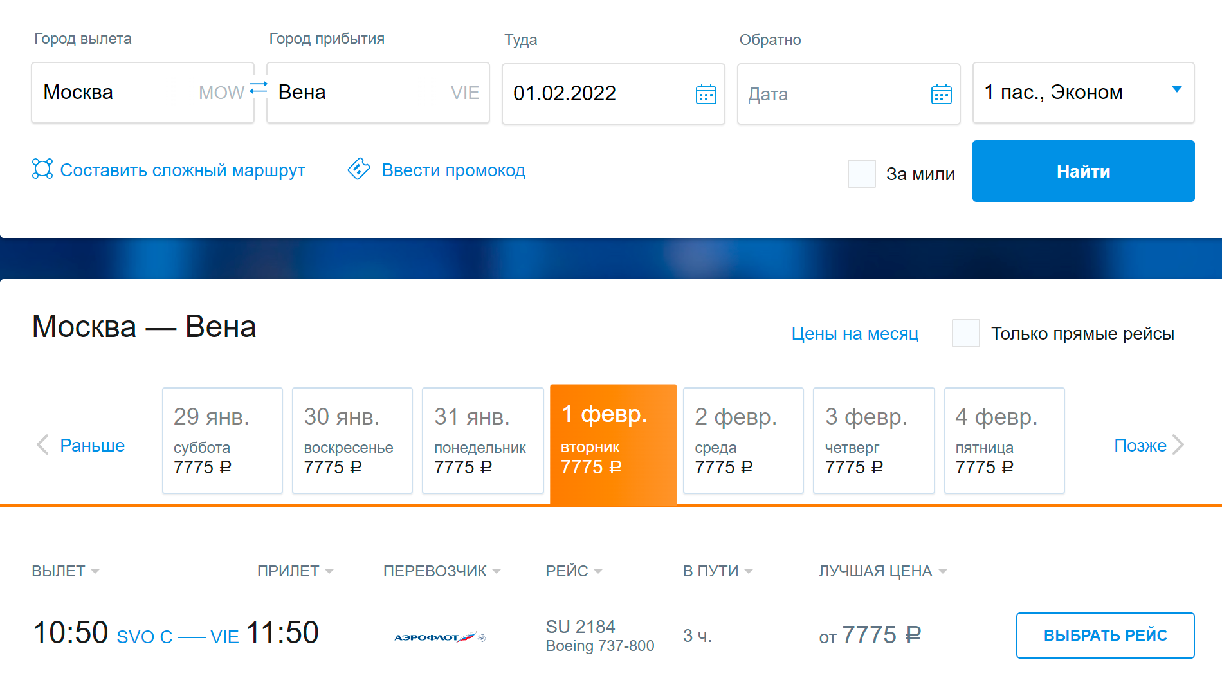The height and width of the screenshot is (687, 1222).
Task: Click the VIE airport code in flight row
Action: point(224,637)
